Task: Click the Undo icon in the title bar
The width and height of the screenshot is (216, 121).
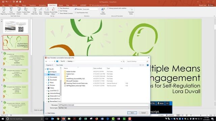Action: 6,2
